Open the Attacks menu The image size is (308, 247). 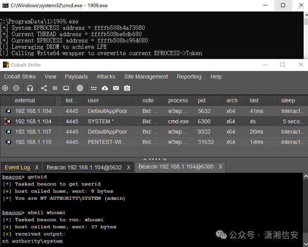106,77
